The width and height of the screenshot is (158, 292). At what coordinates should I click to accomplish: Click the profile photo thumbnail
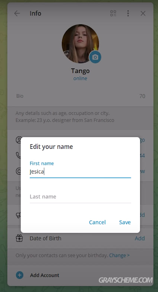[80, 44]
